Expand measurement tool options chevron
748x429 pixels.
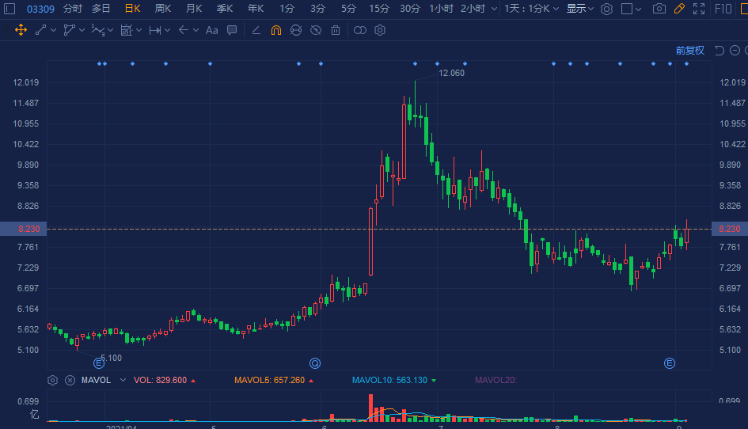point(139,30)
